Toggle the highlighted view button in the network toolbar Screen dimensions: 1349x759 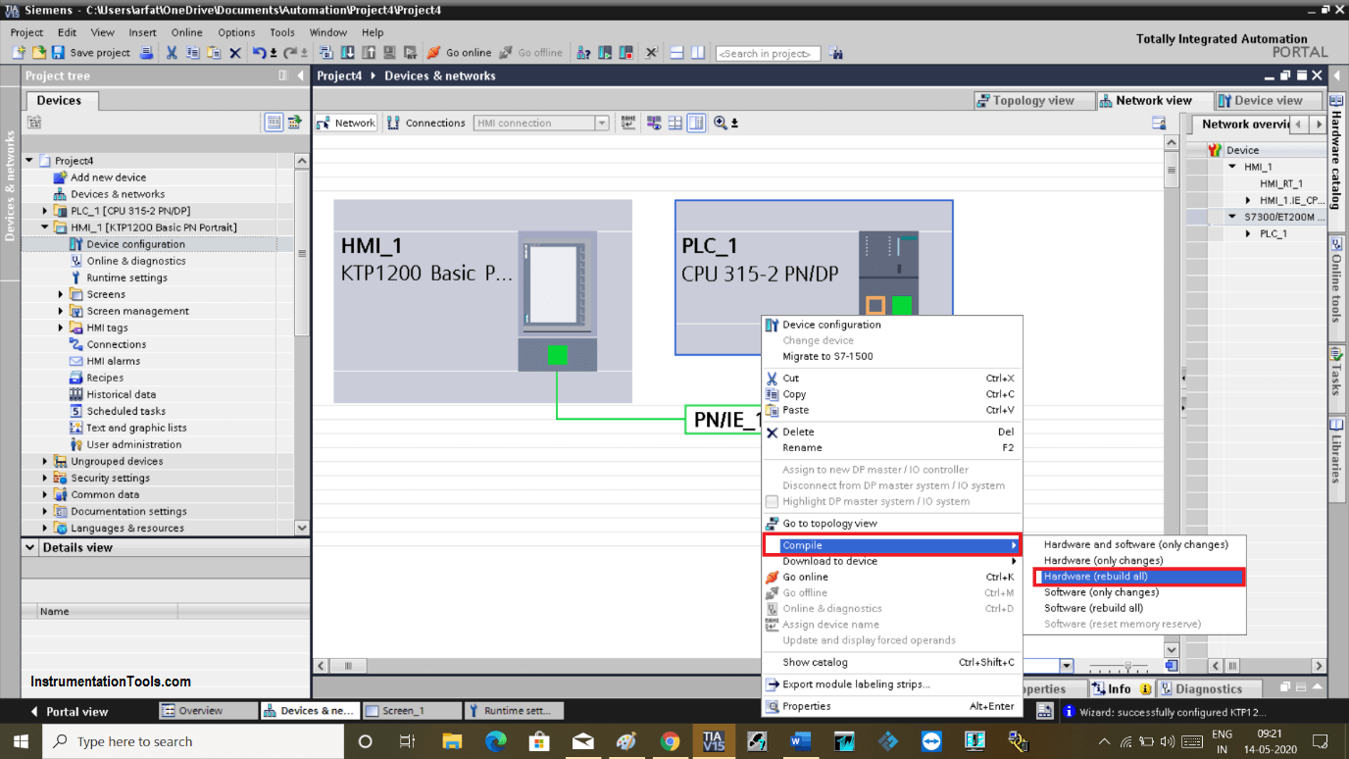696,123
